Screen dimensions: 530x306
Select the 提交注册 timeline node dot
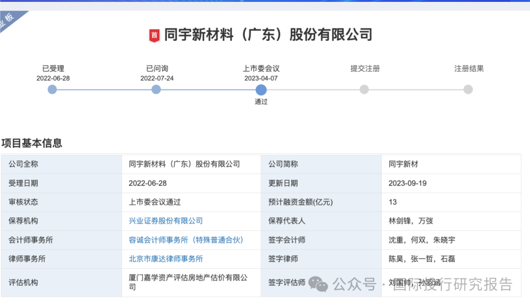coord(364,89)
